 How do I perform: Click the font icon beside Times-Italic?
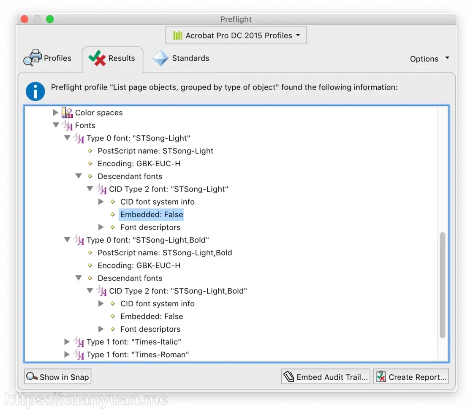(79, 342)
